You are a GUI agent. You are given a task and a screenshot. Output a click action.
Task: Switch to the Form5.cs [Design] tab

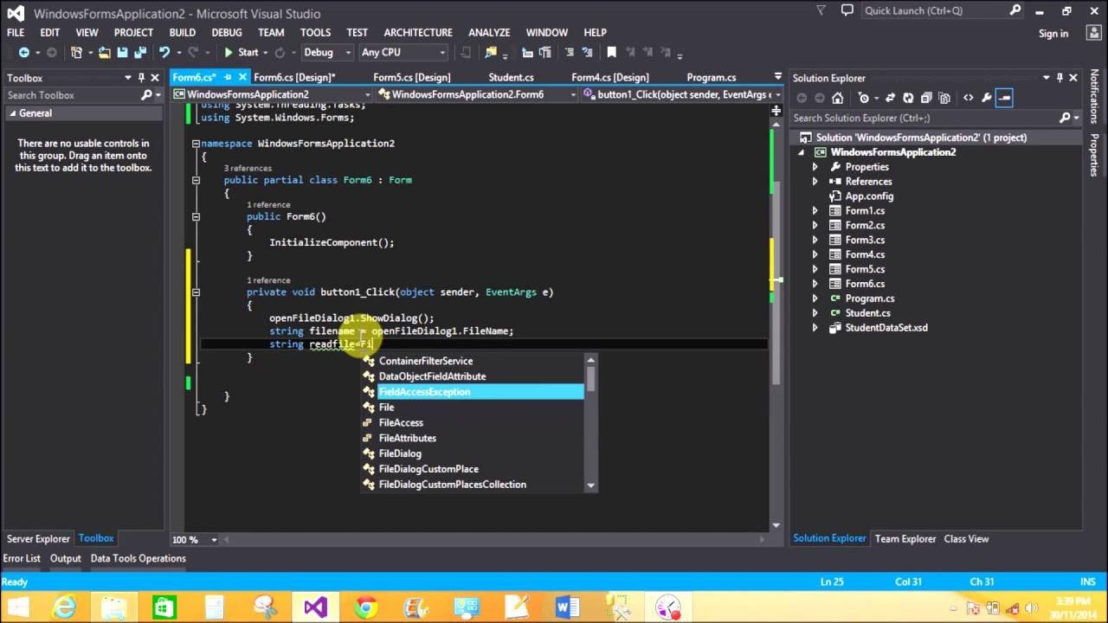pyautogui.click(x=412, y=77)
